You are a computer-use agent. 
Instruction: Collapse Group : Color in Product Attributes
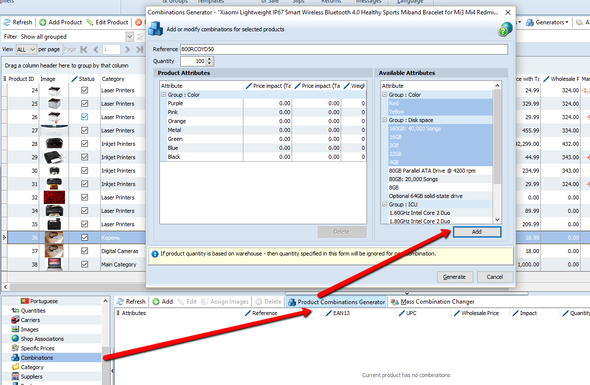pyautogui.click(x=163, y=95)
